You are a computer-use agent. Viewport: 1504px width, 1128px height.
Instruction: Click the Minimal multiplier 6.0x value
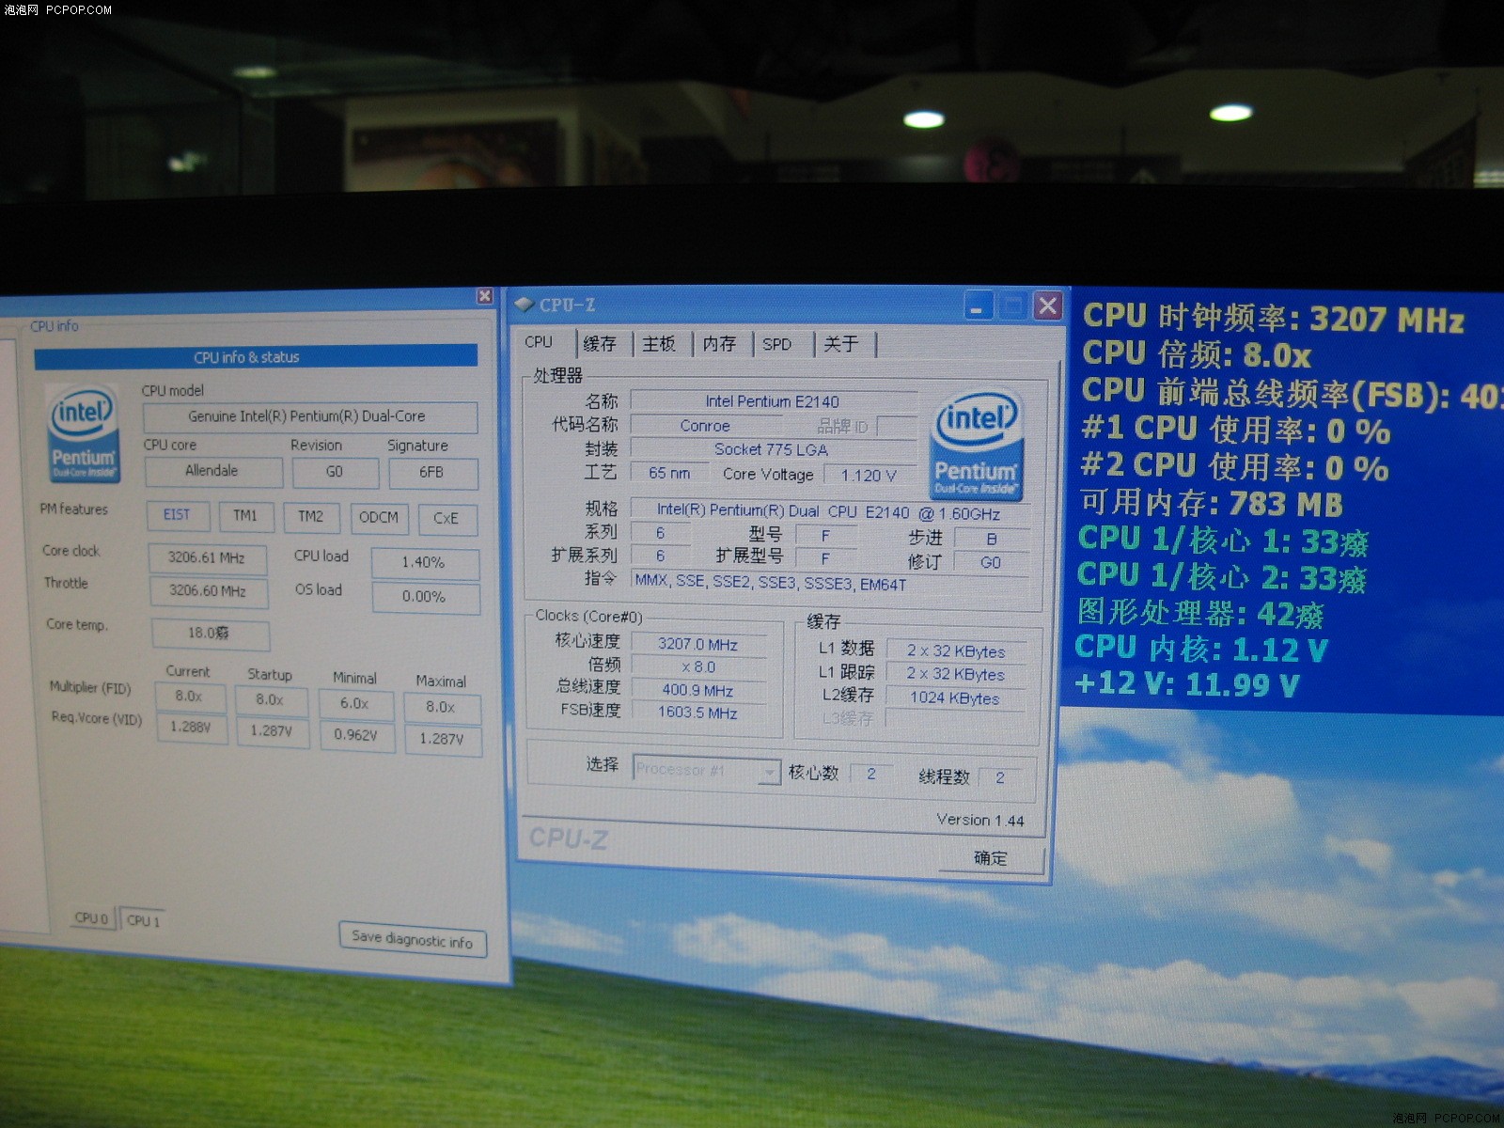coord(354,704)
